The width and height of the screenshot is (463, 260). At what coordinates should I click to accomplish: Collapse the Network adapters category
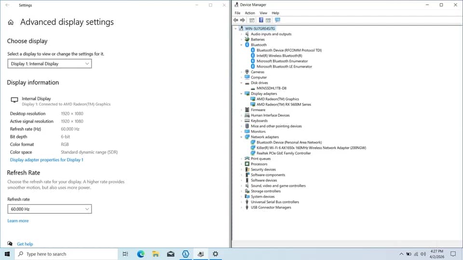coord(242,137)
